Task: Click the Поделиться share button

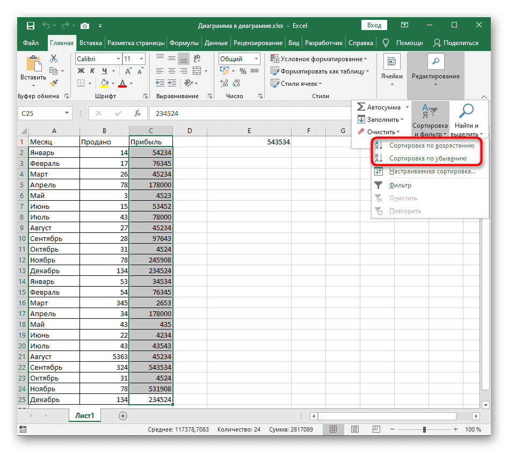Action: pyautogui.click(x=456, y=43)
